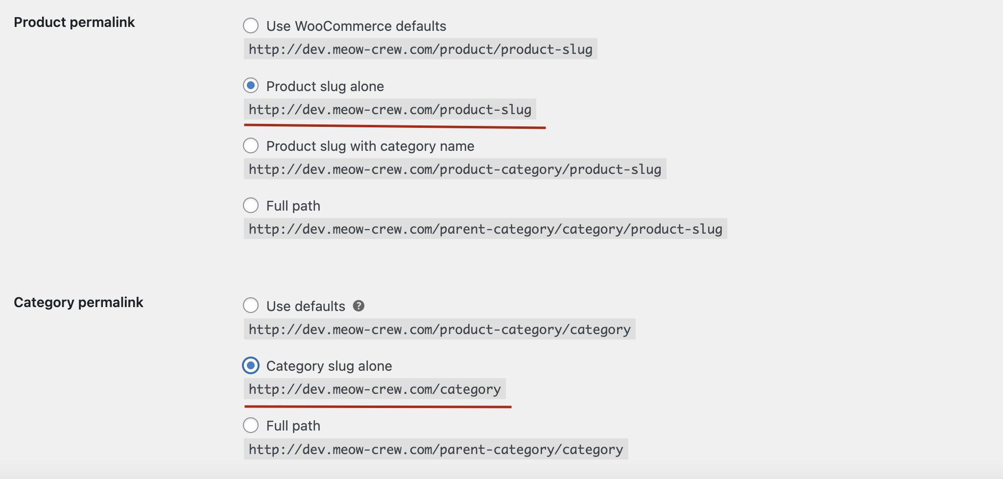
Task: Select Use defaults for category permalink
Action: [252, 306]
